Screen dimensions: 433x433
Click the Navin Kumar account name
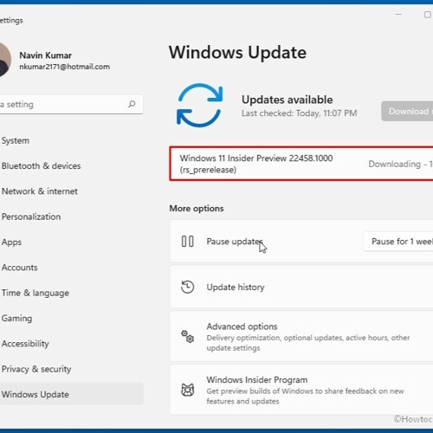point(46,55)
